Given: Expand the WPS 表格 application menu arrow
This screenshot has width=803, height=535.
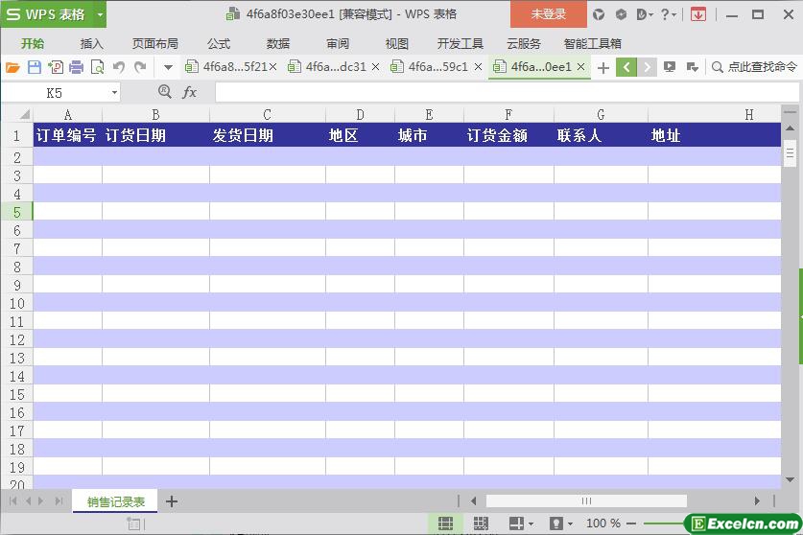Looking at the screenshot, I should [x=100, y=14].
